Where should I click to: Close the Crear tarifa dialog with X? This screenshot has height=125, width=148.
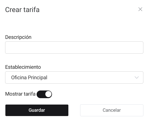point(140,9)
